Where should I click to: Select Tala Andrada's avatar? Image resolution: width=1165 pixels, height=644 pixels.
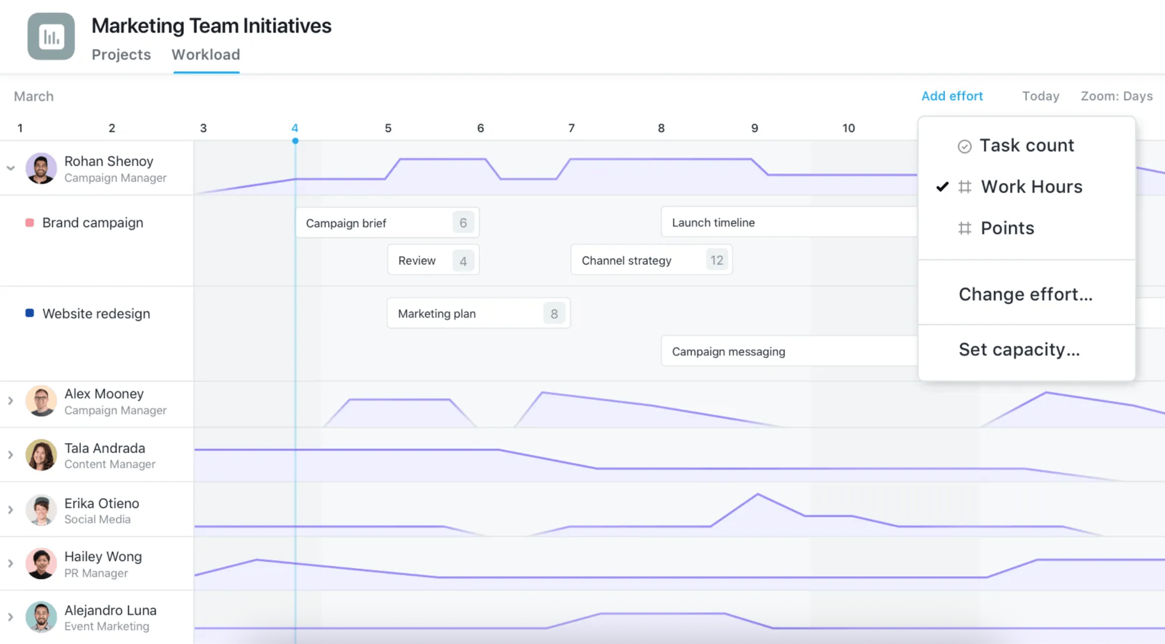coord(40,455)
